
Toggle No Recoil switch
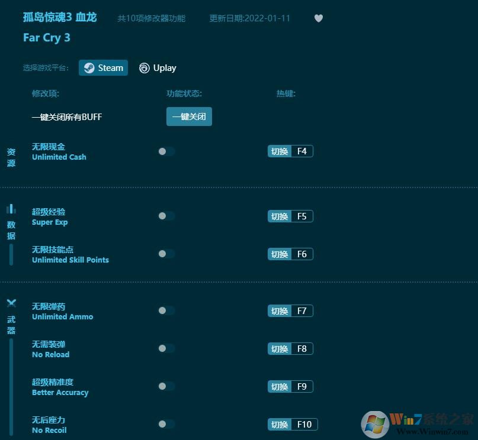[x=166, y=424]
